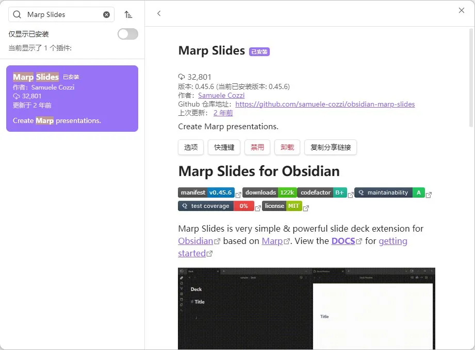This screenshot has height=350, width=475.
Task: Click the downloads 122k badge
Action: [x=269, y=192]
